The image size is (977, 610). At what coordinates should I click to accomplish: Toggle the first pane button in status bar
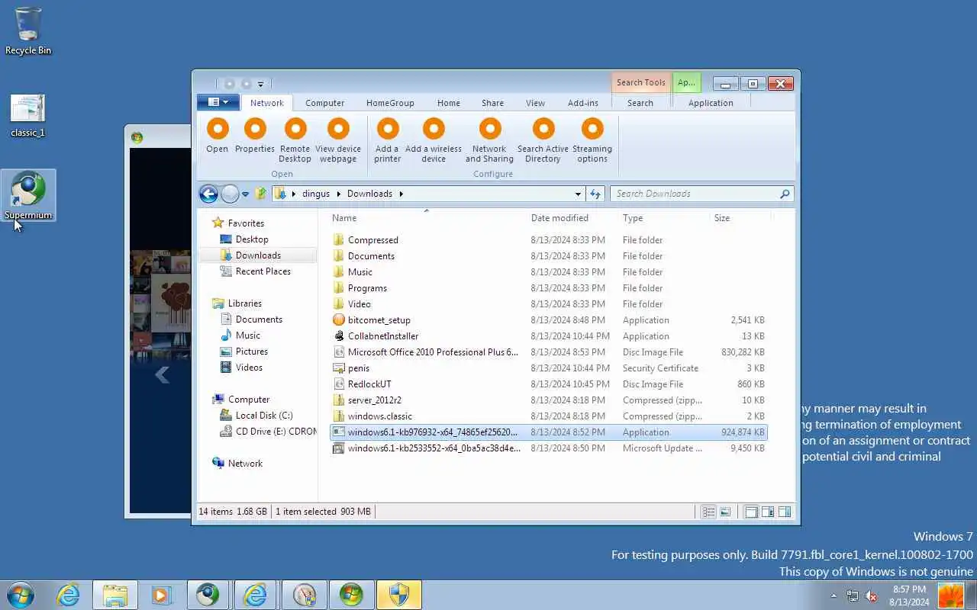tap(751, 512)
